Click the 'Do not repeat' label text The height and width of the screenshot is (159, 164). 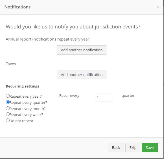click(x=21, y=121)
